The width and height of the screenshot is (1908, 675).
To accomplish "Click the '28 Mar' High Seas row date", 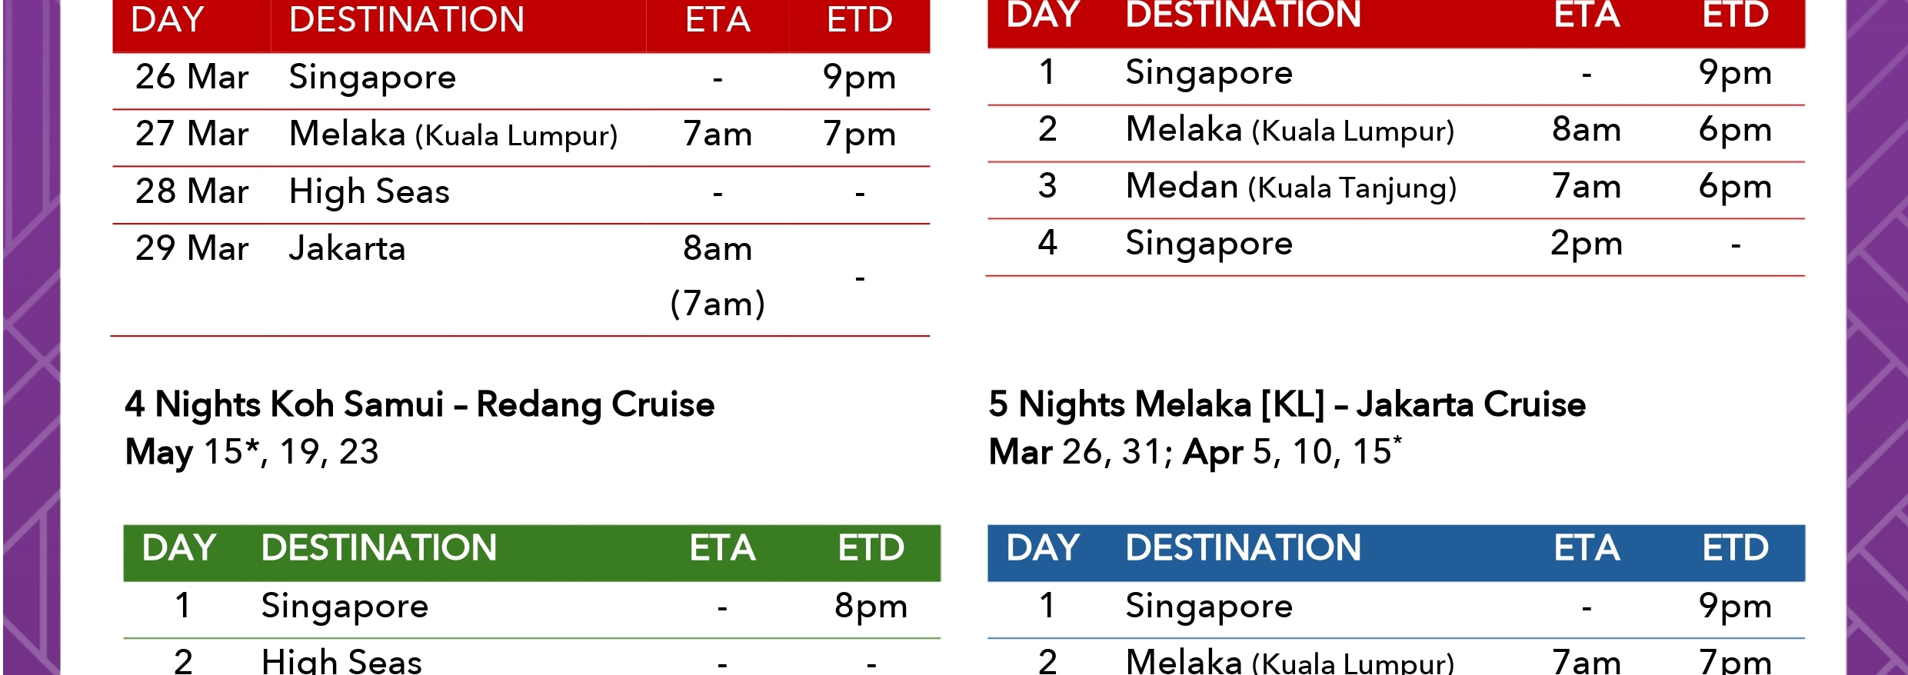I will [192, 191].
